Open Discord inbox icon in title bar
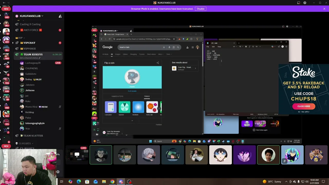 click(299, 3)
